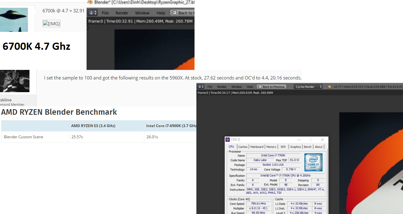Click the Multiplier value x 8.0 (8 - 45)
403x214 pixels.
tap(258, 208)
